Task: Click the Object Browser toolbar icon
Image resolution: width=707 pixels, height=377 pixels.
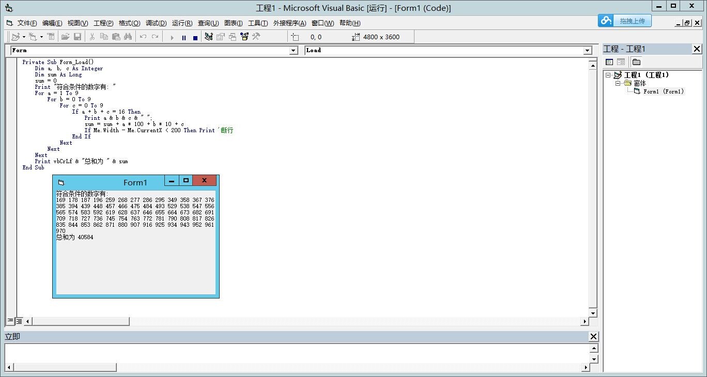Action: coord(244,37)
